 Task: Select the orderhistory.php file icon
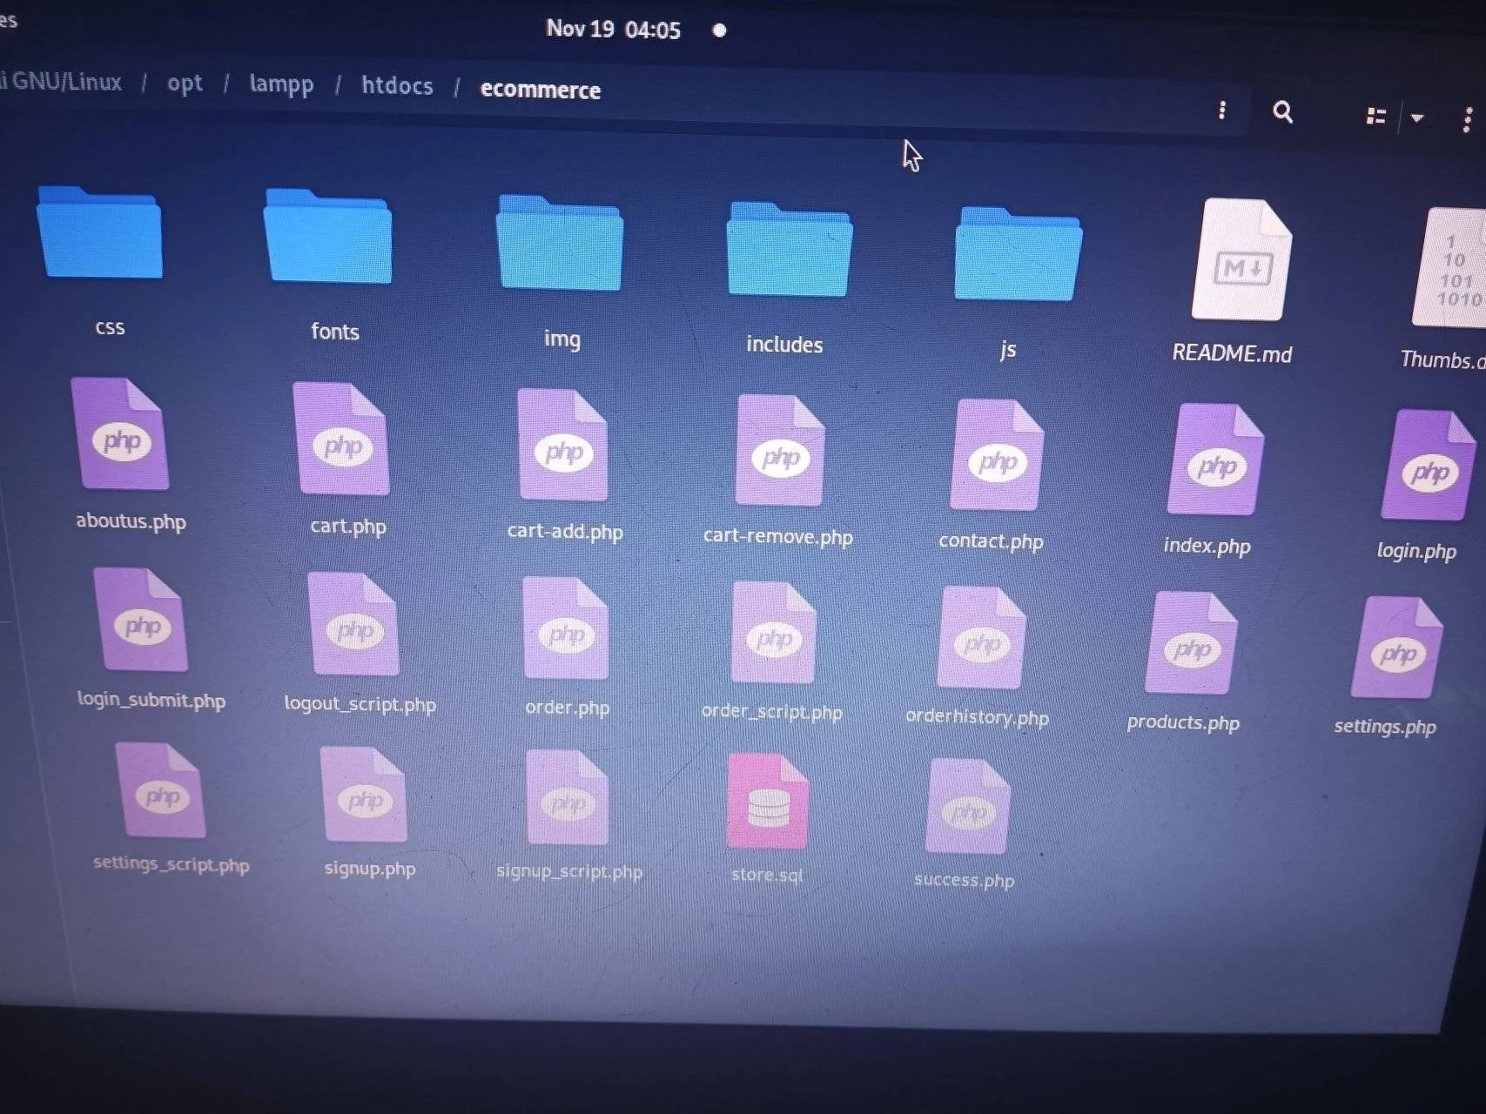[x=982, y=638]
